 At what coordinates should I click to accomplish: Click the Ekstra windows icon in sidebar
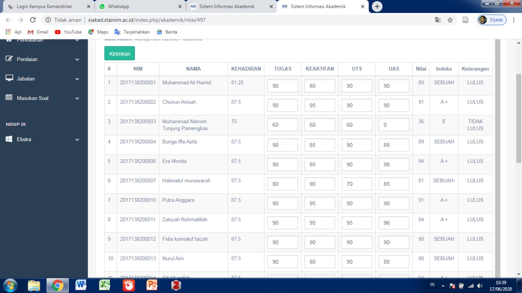9,139
